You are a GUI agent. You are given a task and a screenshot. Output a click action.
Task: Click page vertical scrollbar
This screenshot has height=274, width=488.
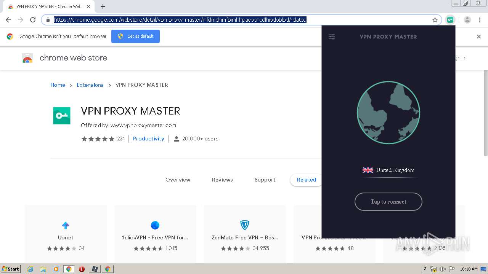pyautogui.click(x=486, y=113)
